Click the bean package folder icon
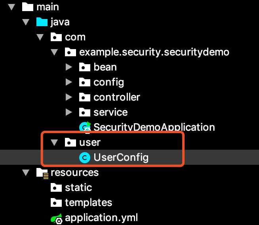Image resolution: width=259 pixels, height=225 pixels. [85, 67]
